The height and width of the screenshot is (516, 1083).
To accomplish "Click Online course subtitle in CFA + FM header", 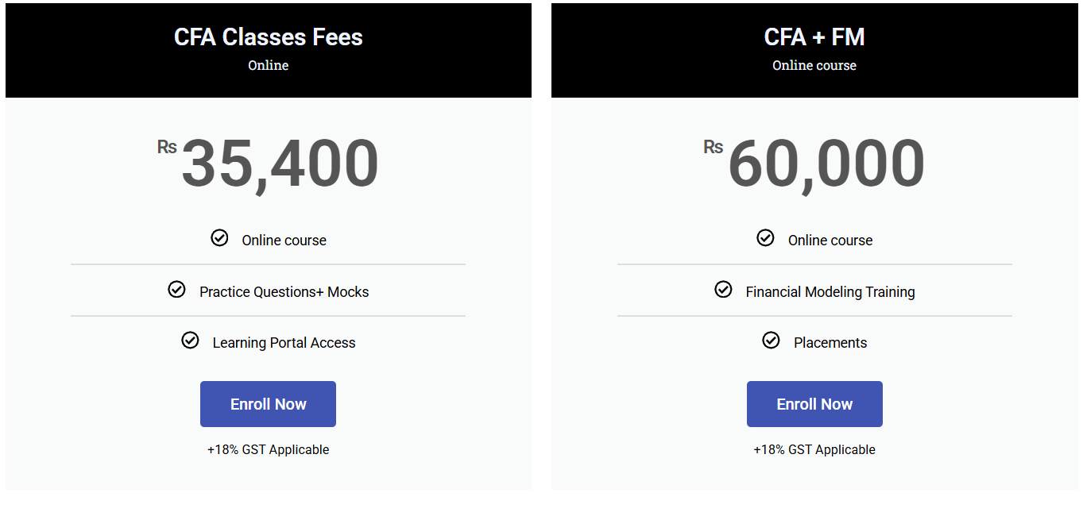I will click(x=814, y=65).
